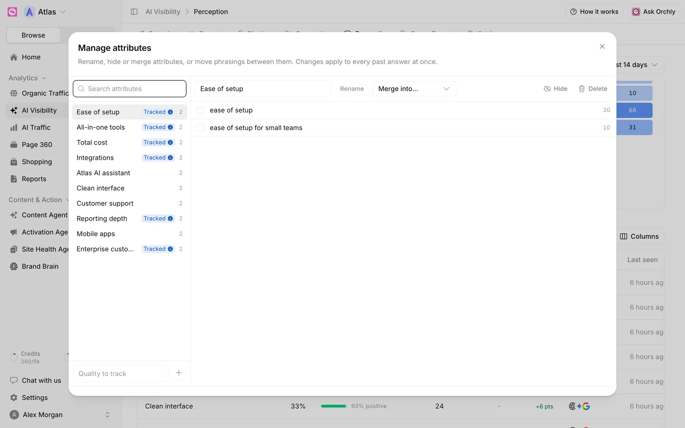685x428 pixels.
Task: Click the Rename button
Action: [x=352, y=89]
